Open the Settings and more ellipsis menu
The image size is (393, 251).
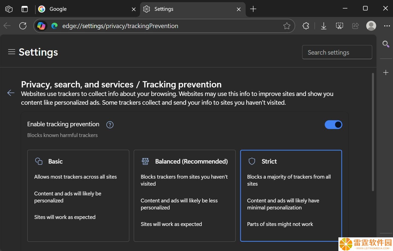pyautogui.click(x=387, y=26)
